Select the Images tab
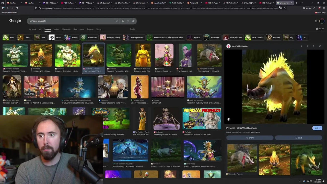The width and height of the screenshot is (327, 184). point(48,29)
